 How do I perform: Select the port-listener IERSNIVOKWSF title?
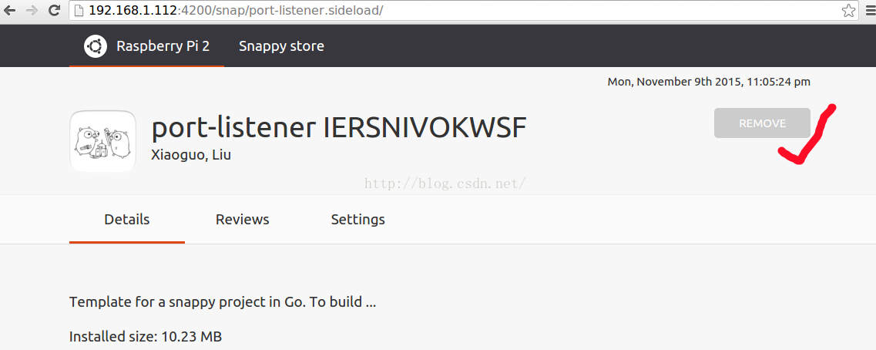(338, 129)
